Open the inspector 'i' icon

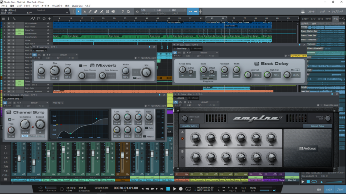(x=9, y=19)
